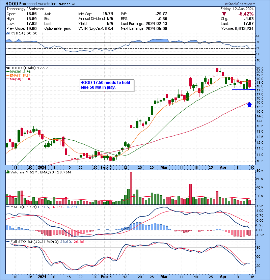Click the Mkt Cap value 15.7B
Viewport: 270px width, 280px height.
point(108,14)
